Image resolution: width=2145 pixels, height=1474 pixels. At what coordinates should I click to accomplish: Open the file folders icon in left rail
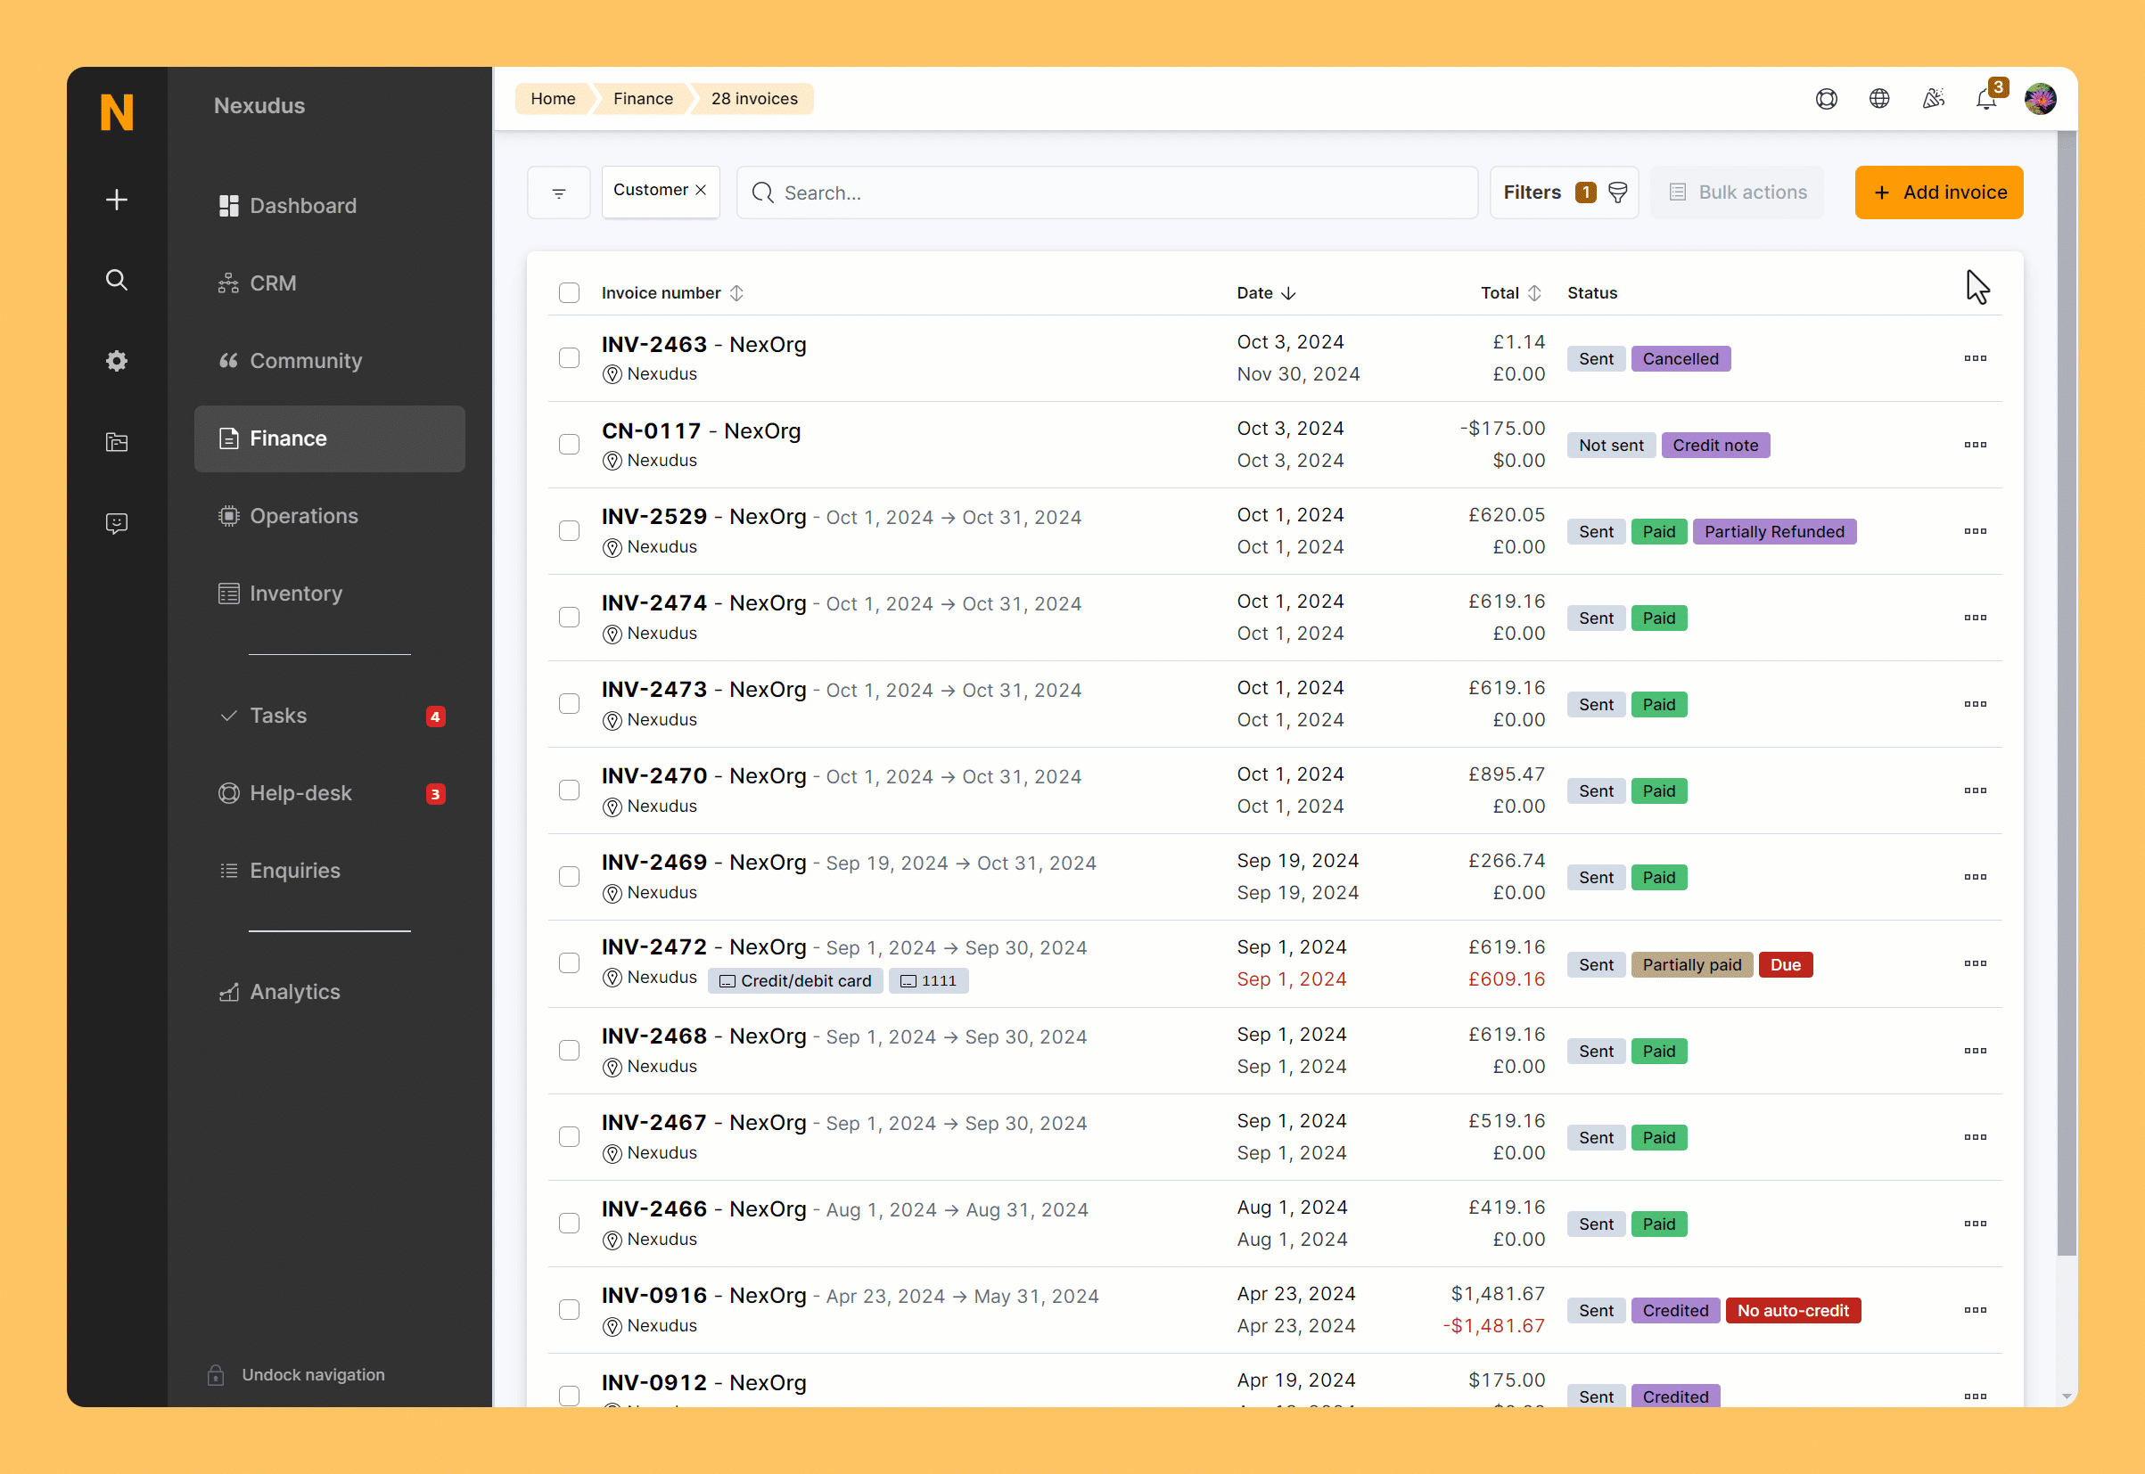click(117, 442)
